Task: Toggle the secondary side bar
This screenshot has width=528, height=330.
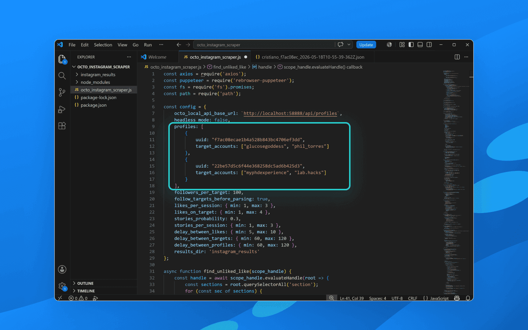Action: pos(429,45)
